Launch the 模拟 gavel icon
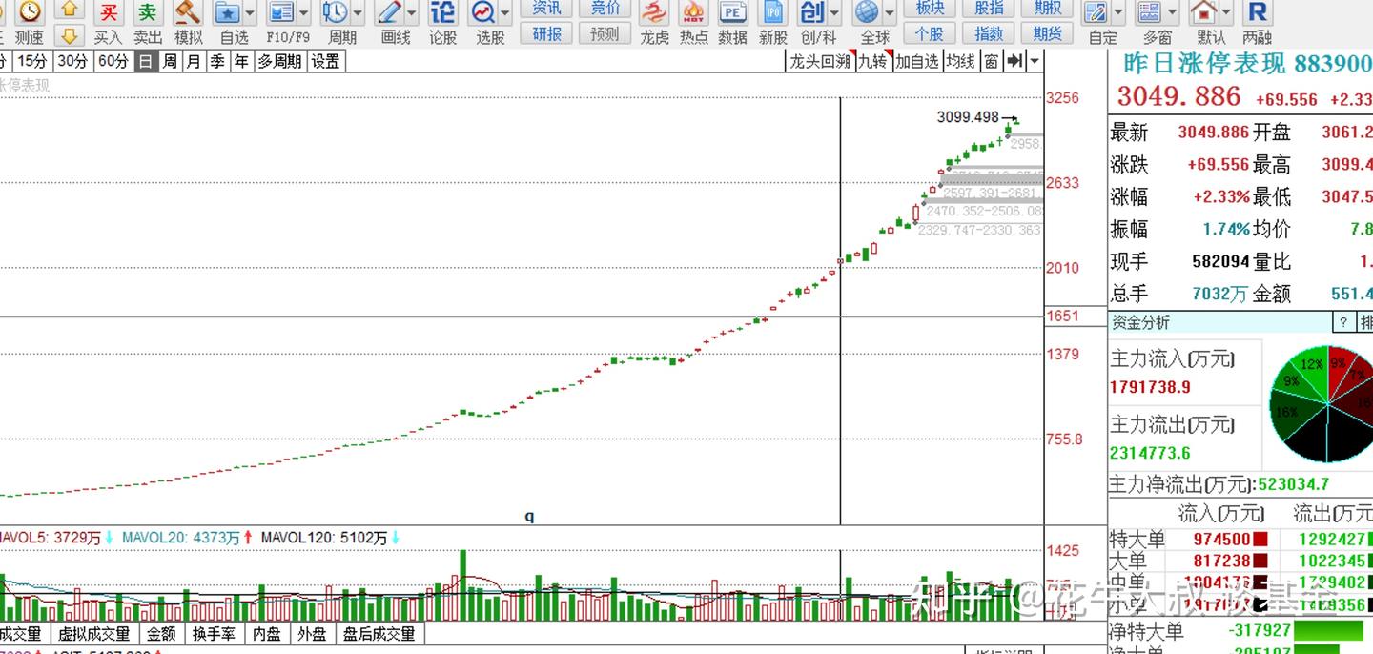The image size is (1373, 654). tap(188, 12)
